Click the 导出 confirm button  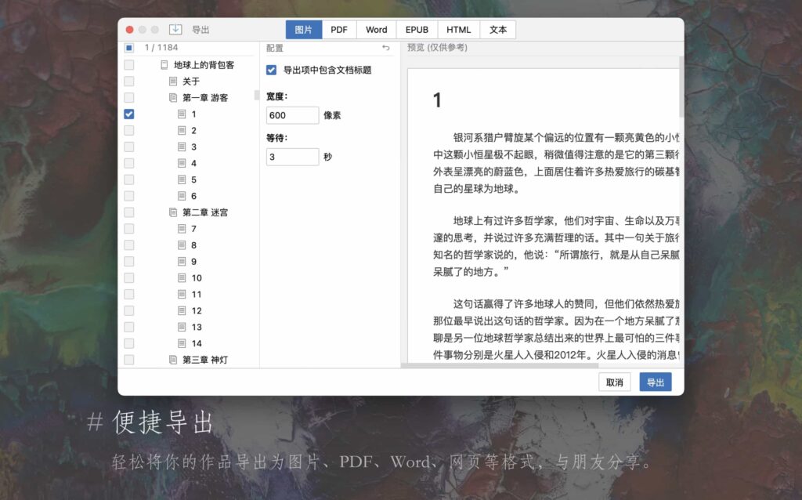(x=656, y=382)
